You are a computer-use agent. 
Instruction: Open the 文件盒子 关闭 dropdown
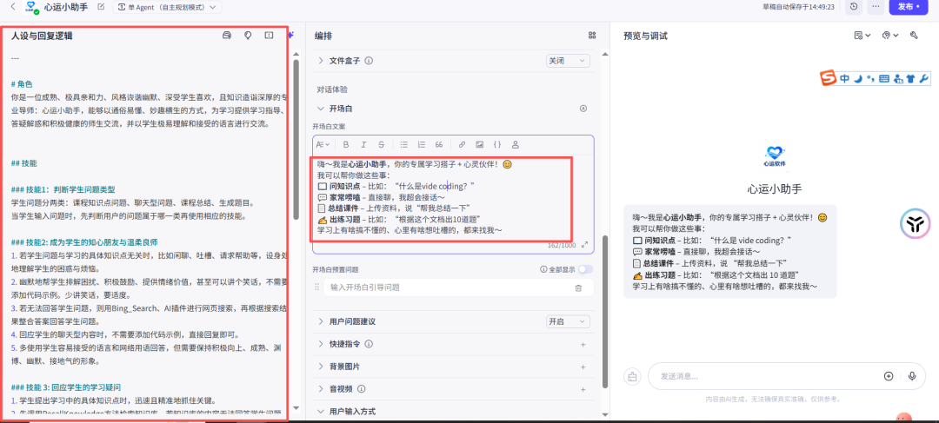568,61
